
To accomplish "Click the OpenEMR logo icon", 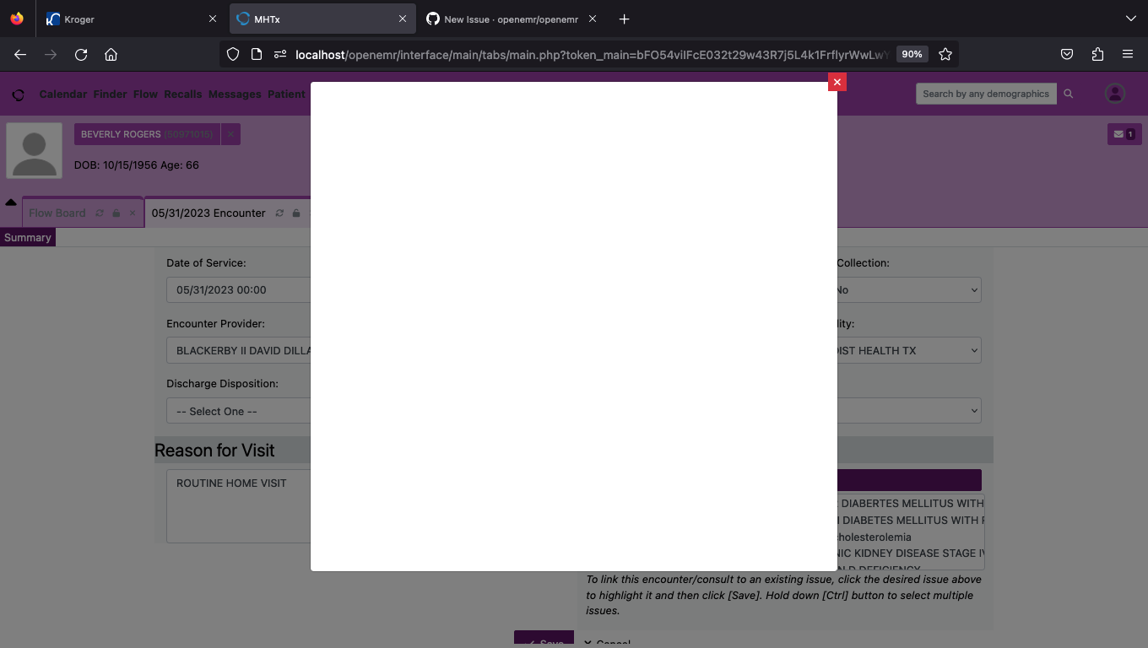I will [x=18, y=94].
